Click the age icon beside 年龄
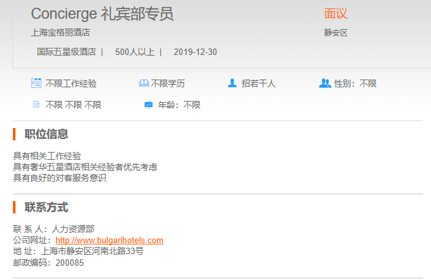 [148, 105]
